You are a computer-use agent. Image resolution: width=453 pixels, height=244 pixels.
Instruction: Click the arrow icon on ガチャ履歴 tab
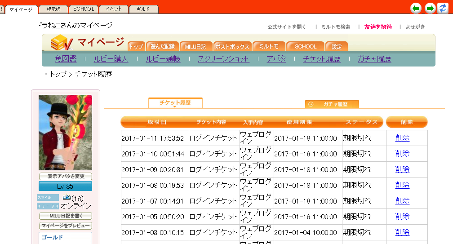point(311,104)
